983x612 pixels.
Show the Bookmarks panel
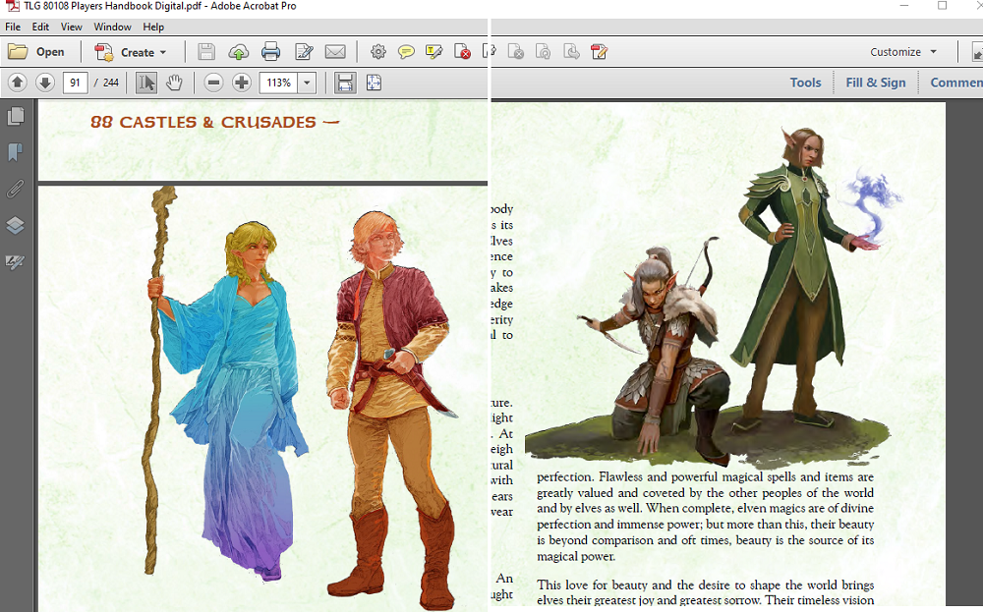[16, 152]
